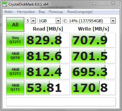The height and width of the screenshot is (111, 122).
Task: Select the 4KiB Q8T8 write value 701.5
Action: (94, 56)
